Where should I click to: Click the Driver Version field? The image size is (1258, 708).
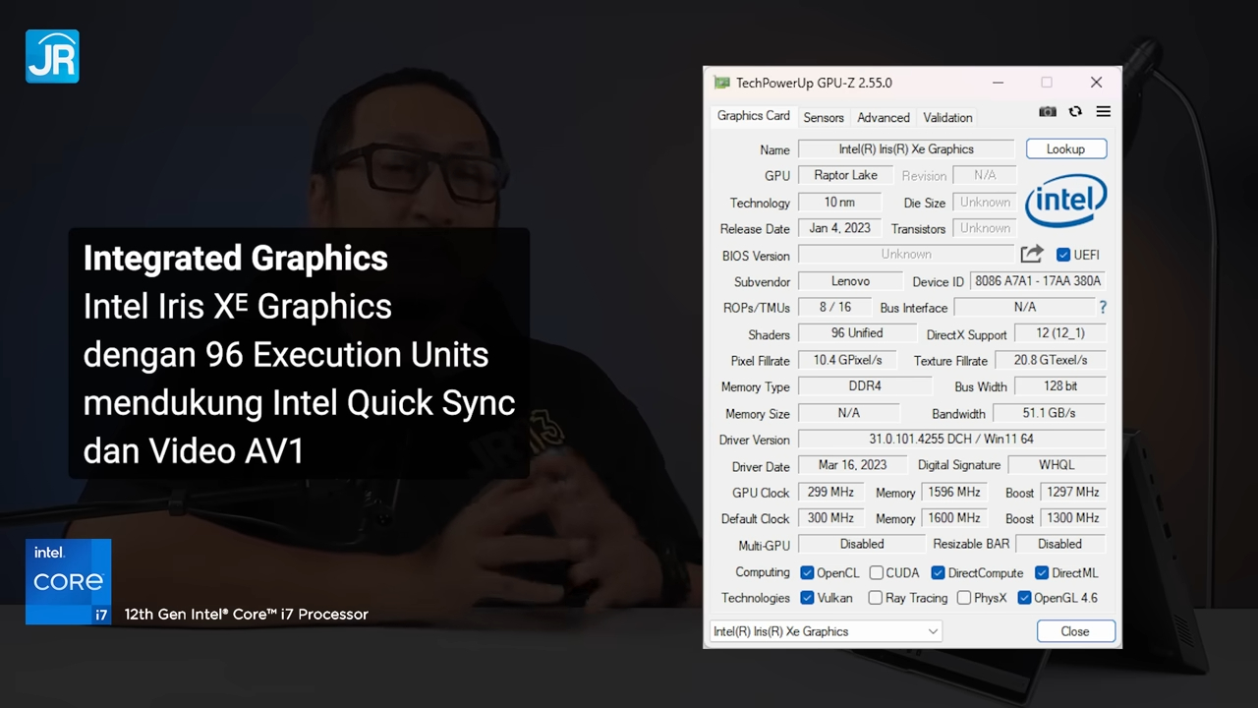tap(950, 440)
